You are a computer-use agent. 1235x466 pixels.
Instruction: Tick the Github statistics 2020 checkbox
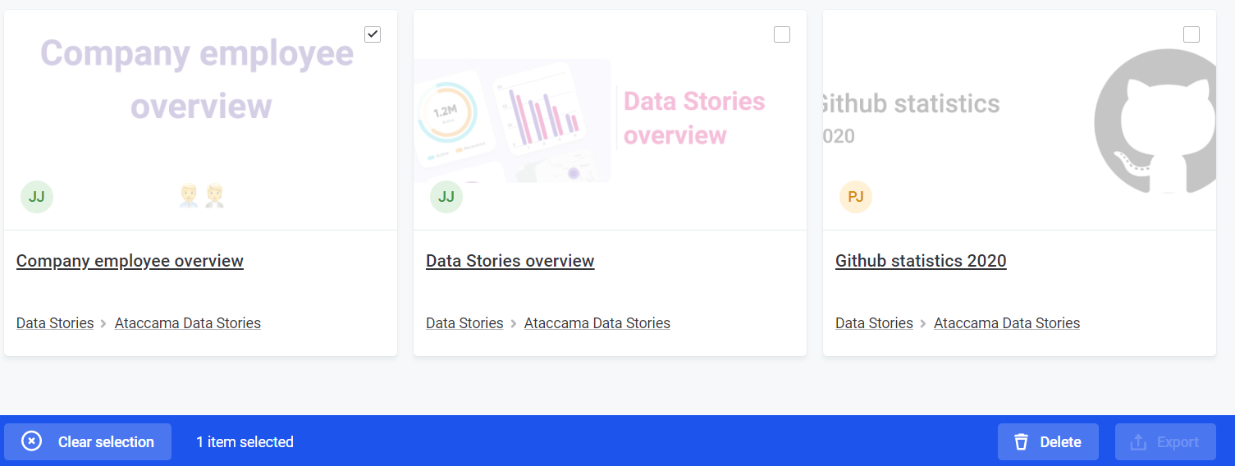1192,34
